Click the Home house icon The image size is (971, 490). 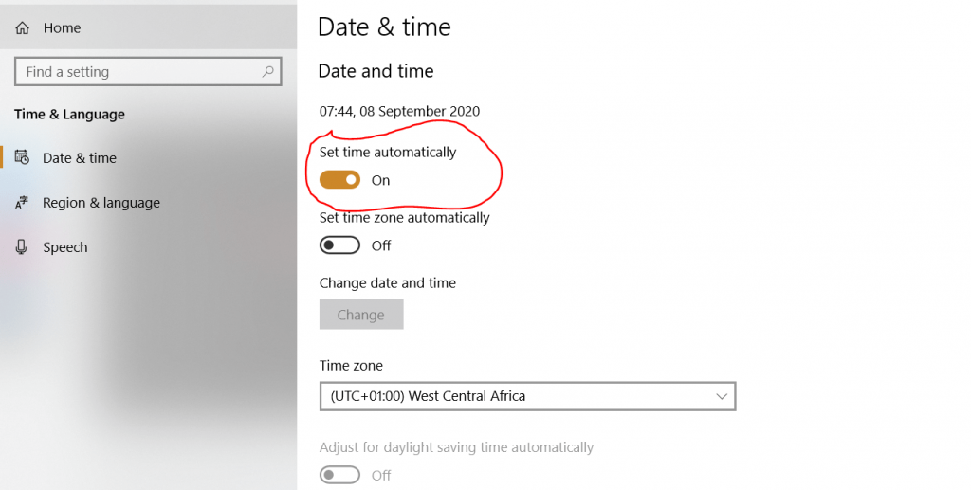(23, 27)
